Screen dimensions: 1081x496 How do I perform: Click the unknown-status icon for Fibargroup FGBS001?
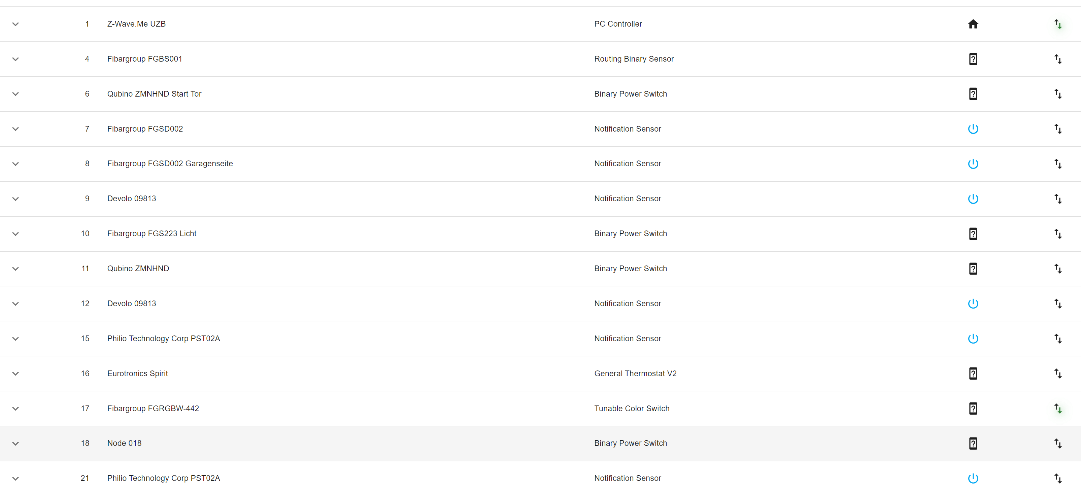973,59
